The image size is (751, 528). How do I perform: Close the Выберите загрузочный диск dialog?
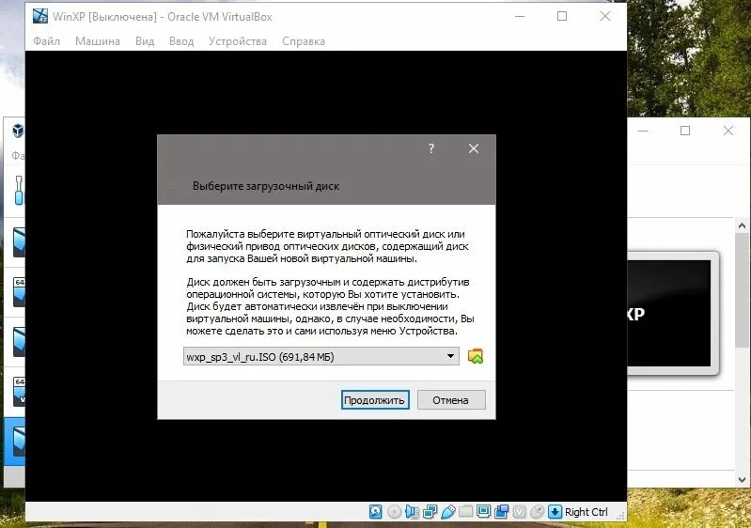click(473, 148)
